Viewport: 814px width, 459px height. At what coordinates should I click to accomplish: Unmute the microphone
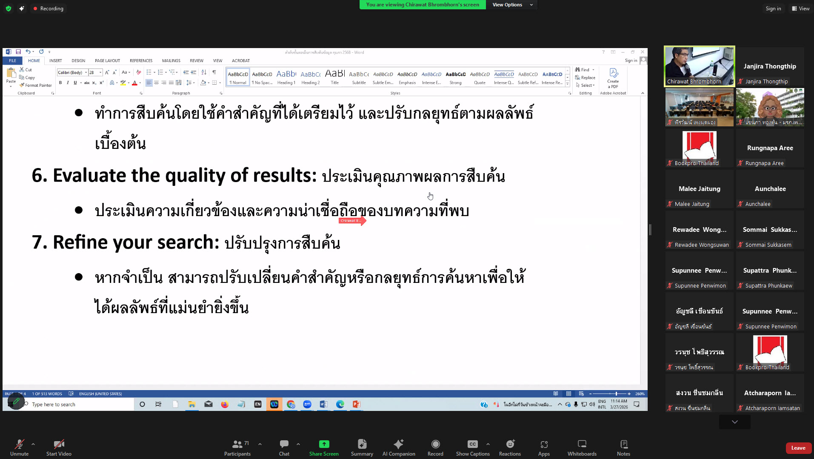point(19,448)
